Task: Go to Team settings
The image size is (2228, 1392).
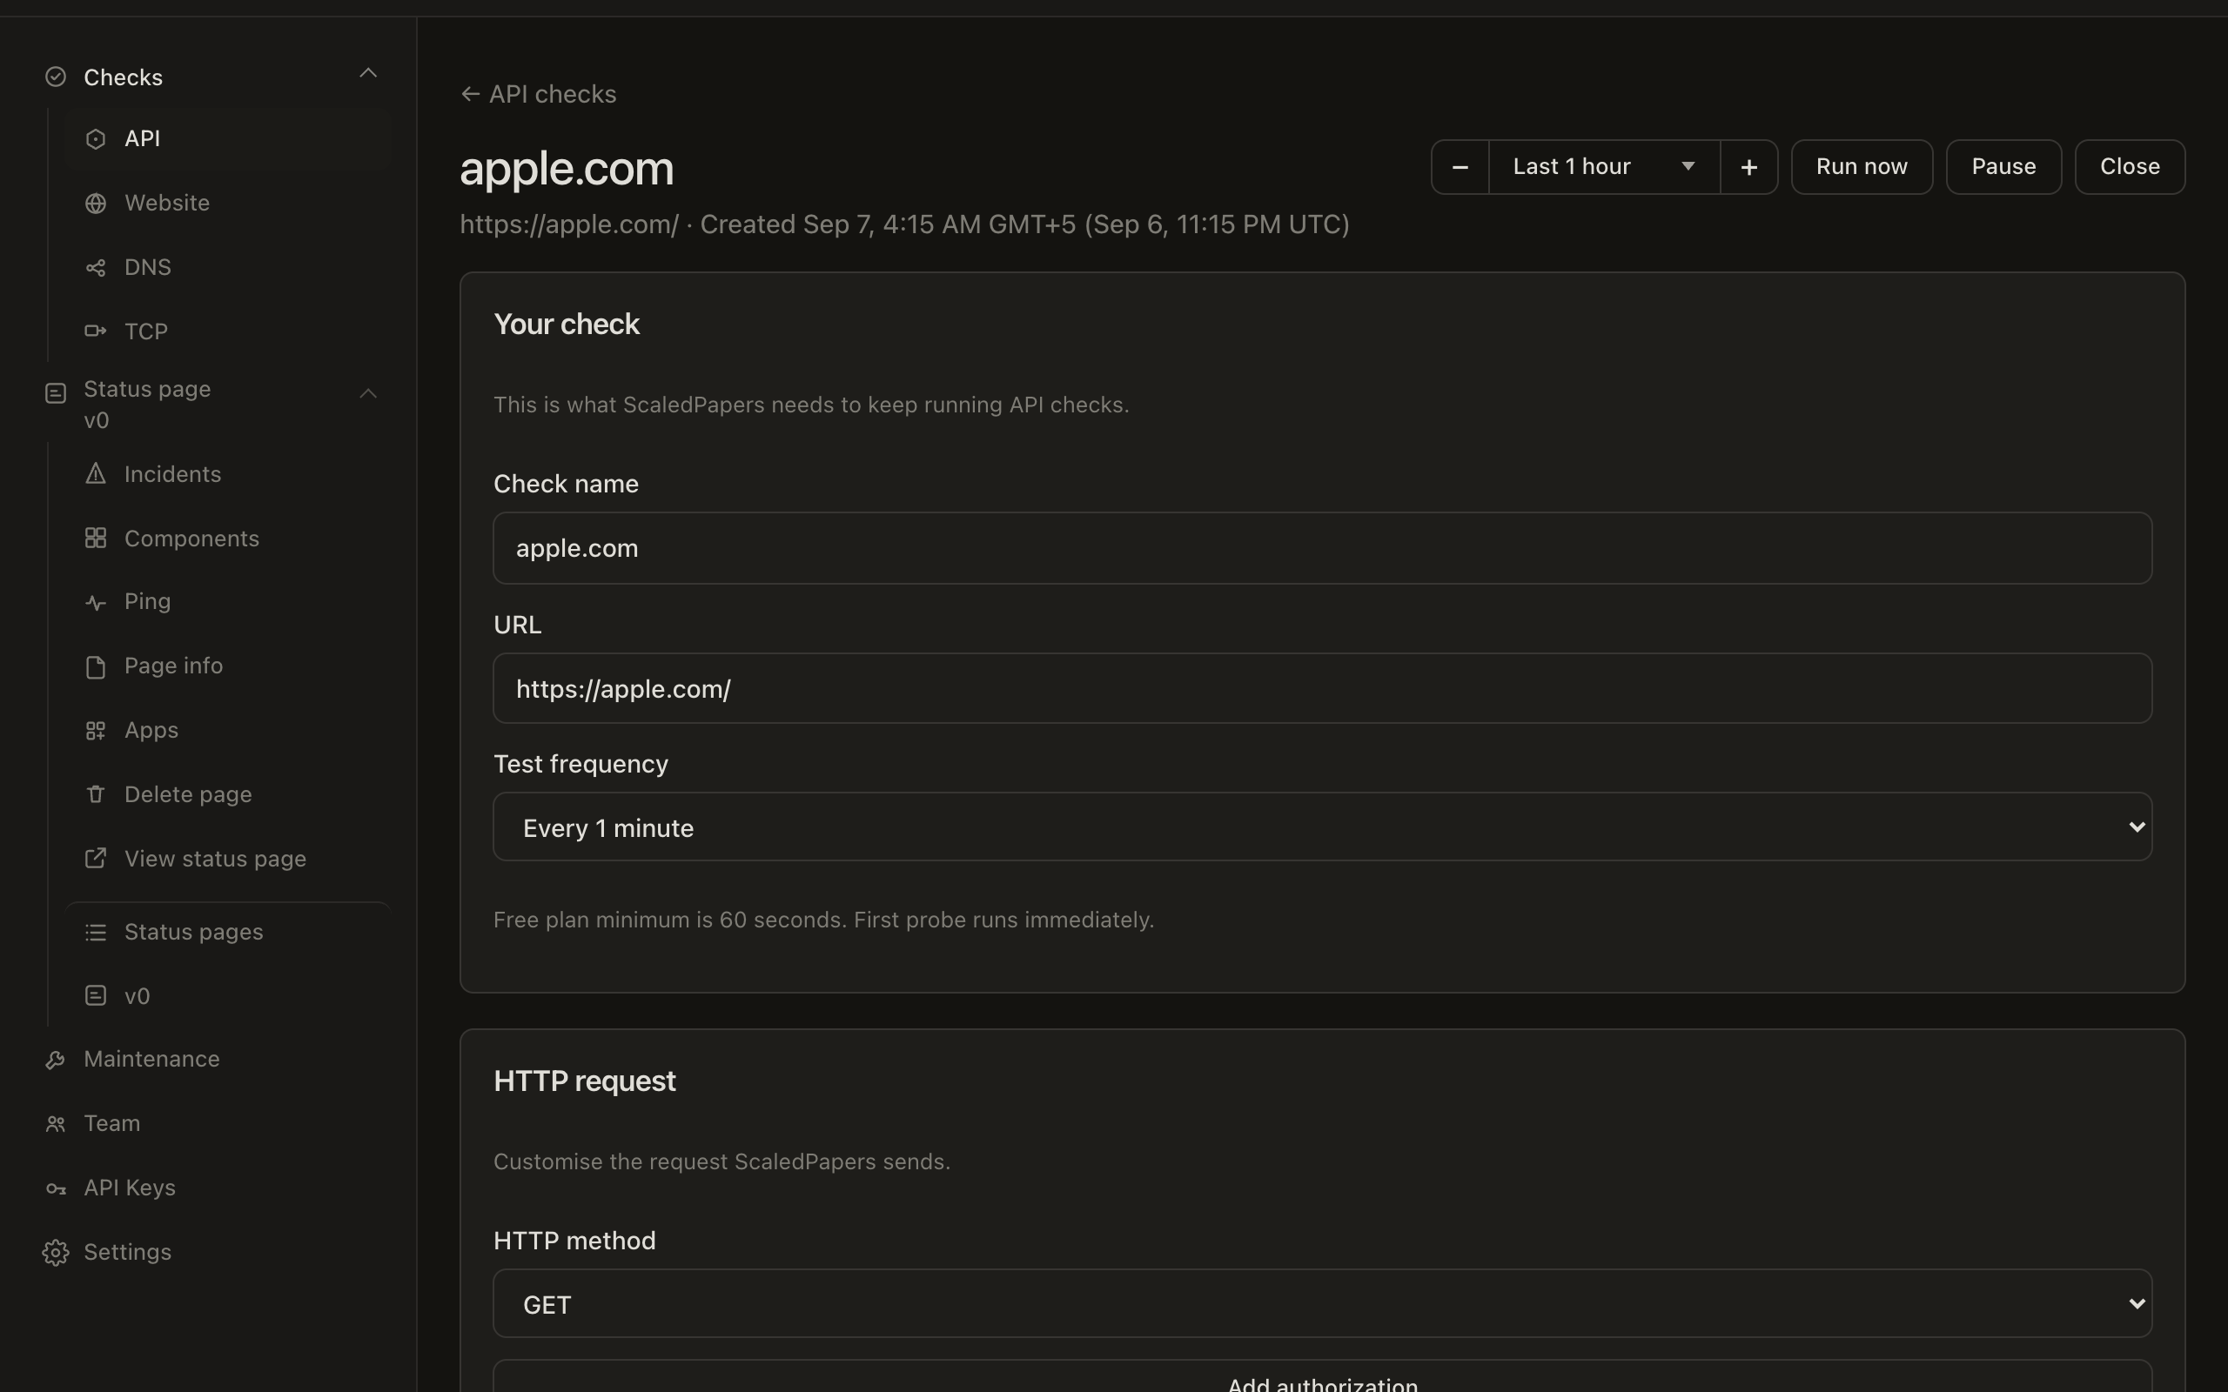Action: (x=111, y=1124)
